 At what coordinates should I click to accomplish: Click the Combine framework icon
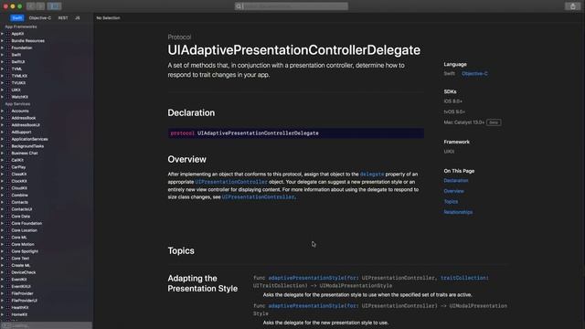[x=8, y=195]
